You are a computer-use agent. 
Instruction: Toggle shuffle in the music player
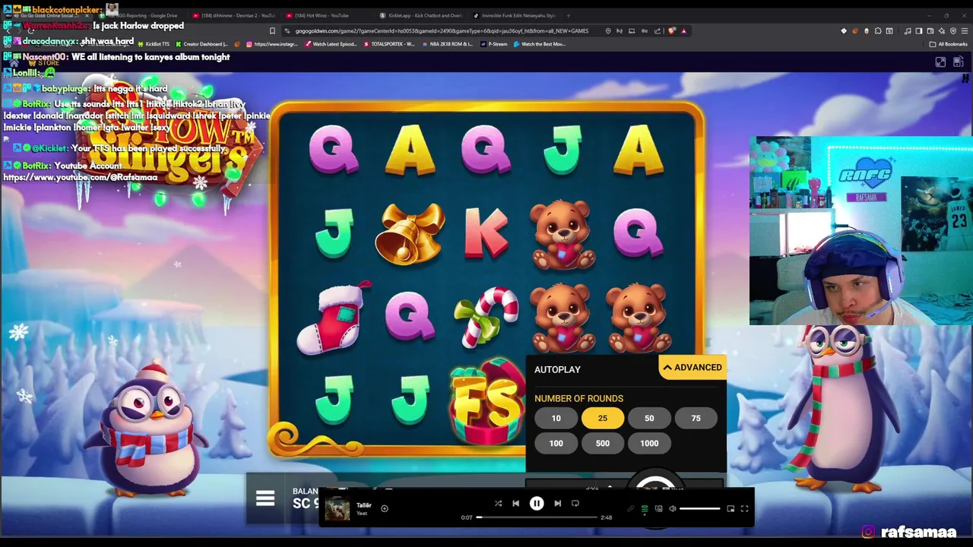498,504
